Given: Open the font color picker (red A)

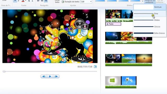Looking at the screenshot, I should (x=23, y=1).
